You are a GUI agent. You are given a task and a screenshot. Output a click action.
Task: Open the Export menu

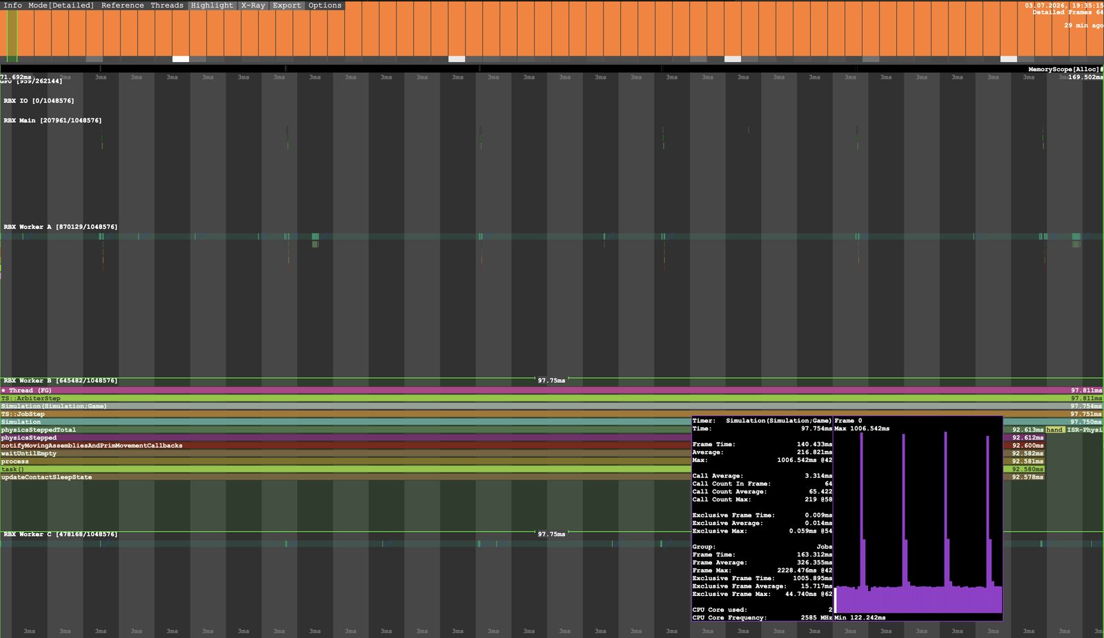click(x=286, y=5)
